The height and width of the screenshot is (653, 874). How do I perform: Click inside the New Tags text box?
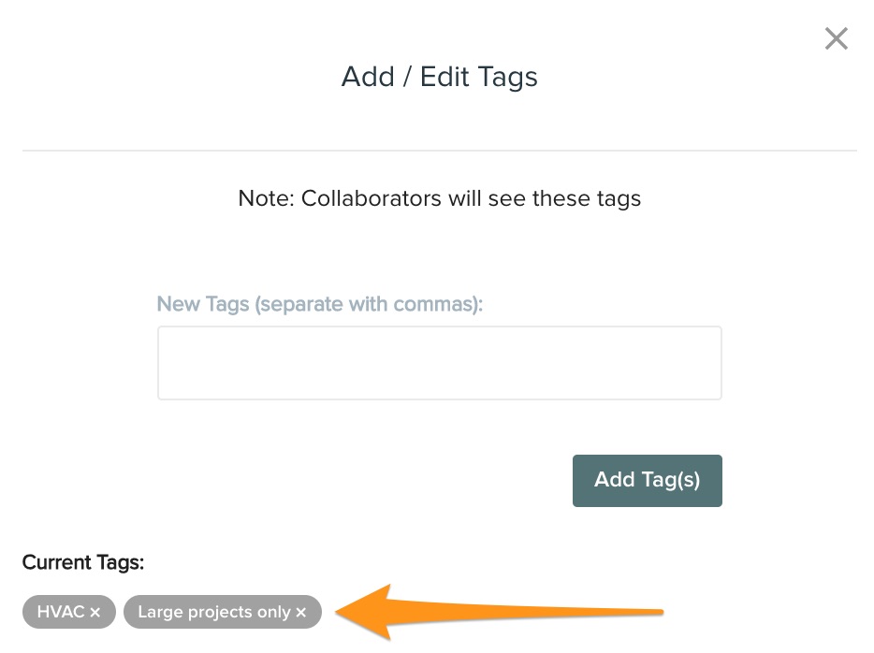[439, 363]
